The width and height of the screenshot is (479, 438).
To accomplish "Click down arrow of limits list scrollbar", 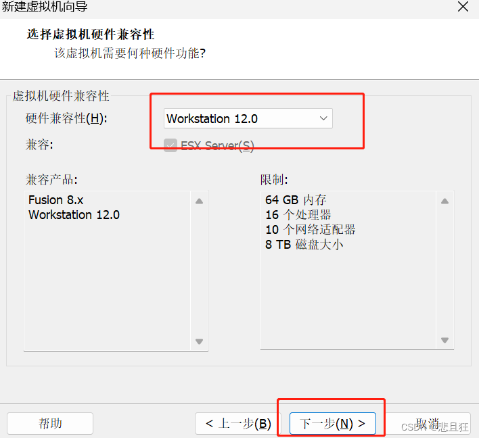I will [x=444, y=340].
